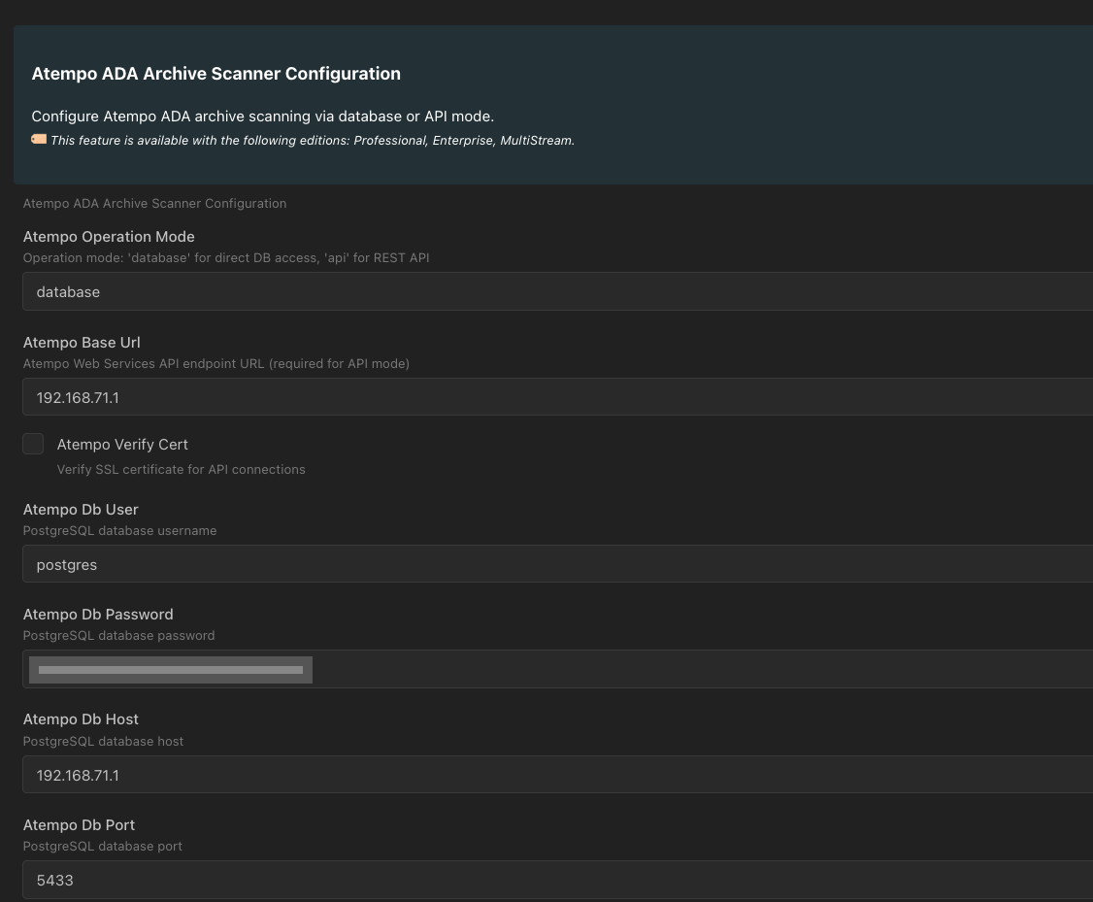
Task: Edit the Atempo Db Host field
Action: coord(557,775)
